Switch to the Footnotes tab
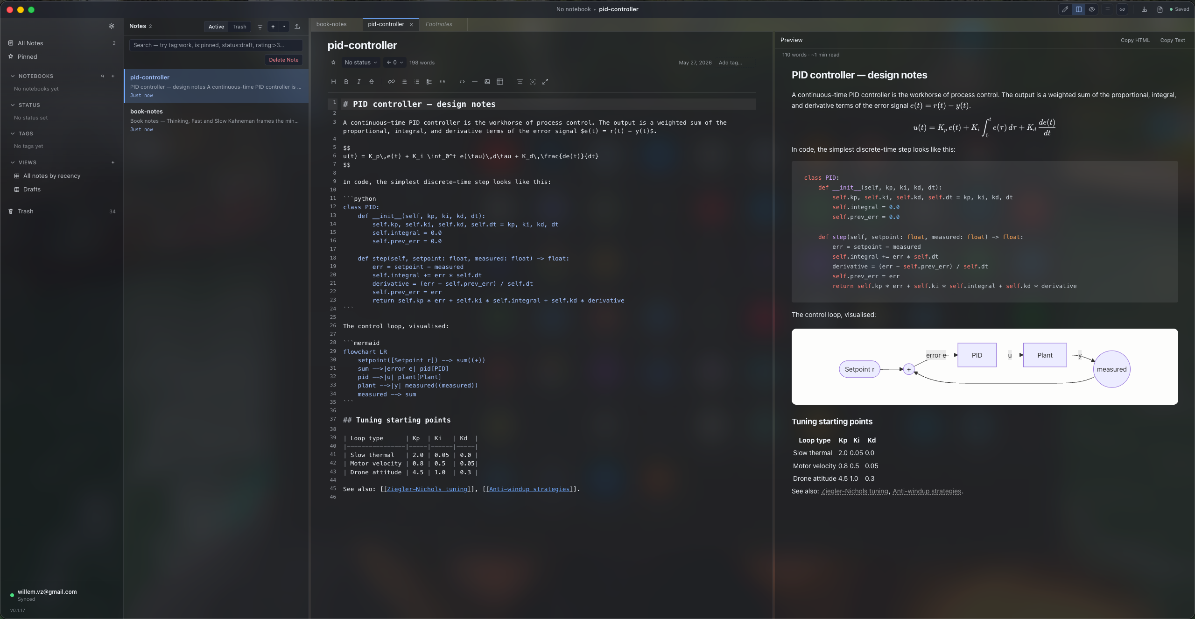The width and height of the screenshot is (1195, 619). point(439,24)
